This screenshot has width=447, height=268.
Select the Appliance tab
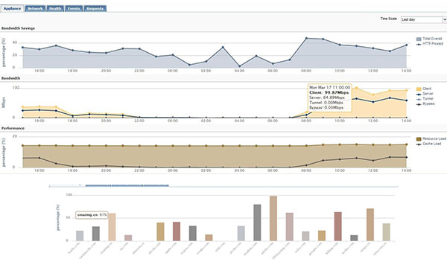[x=12, y=8]
